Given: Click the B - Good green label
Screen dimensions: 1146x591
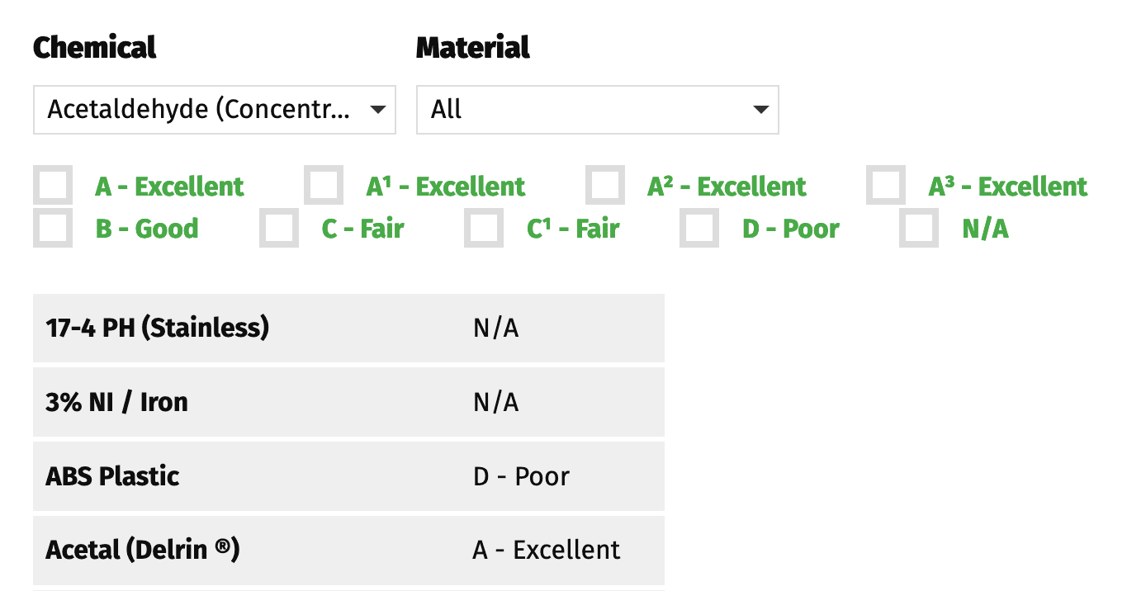Looking at the screenshot, I should point(147,229).
